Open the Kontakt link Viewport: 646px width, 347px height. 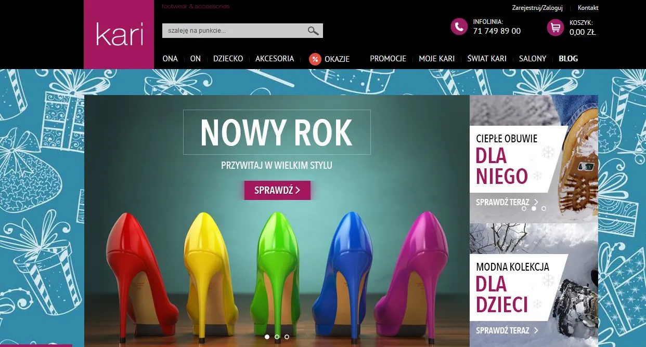point(588,8)
